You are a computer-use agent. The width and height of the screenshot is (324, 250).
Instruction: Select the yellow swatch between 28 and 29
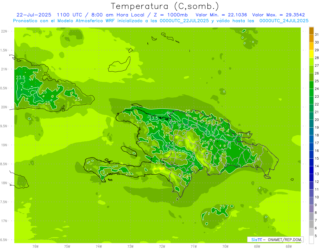pyautogui.click(x=311, y=54)
